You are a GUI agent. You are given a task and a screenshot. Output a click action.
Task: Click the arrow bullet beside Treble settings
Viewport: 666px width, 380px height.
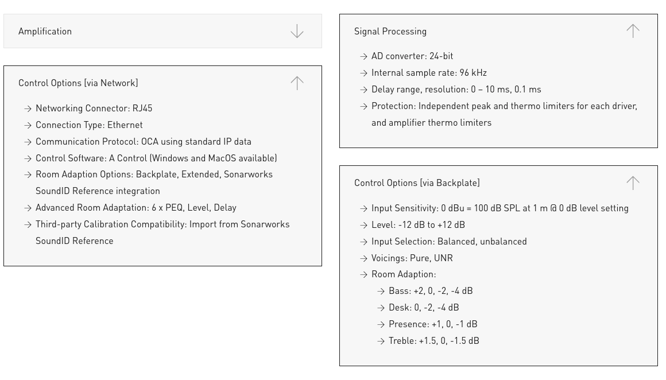click(x=381, y=341)
